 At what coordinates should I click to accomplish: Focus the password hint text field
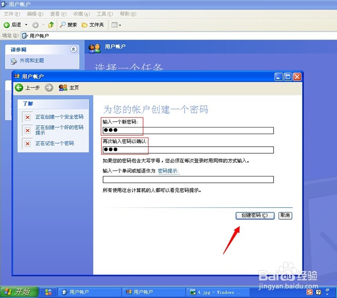coord(188,180)
